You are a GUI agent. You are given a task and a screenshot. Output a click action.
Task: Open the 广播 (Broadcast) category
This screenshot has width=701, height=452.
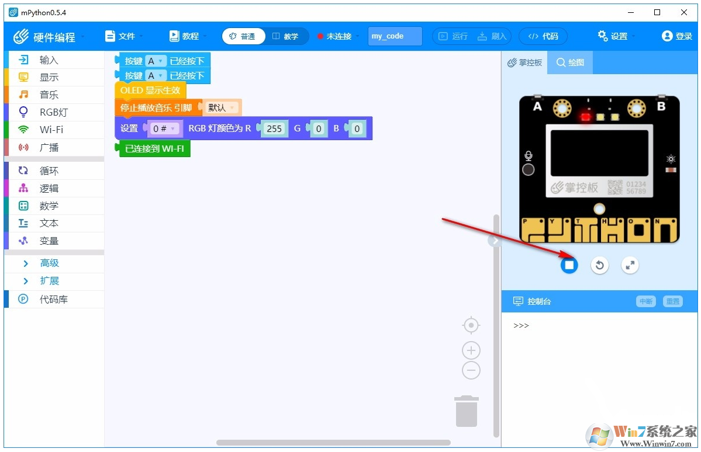point(50,147)
